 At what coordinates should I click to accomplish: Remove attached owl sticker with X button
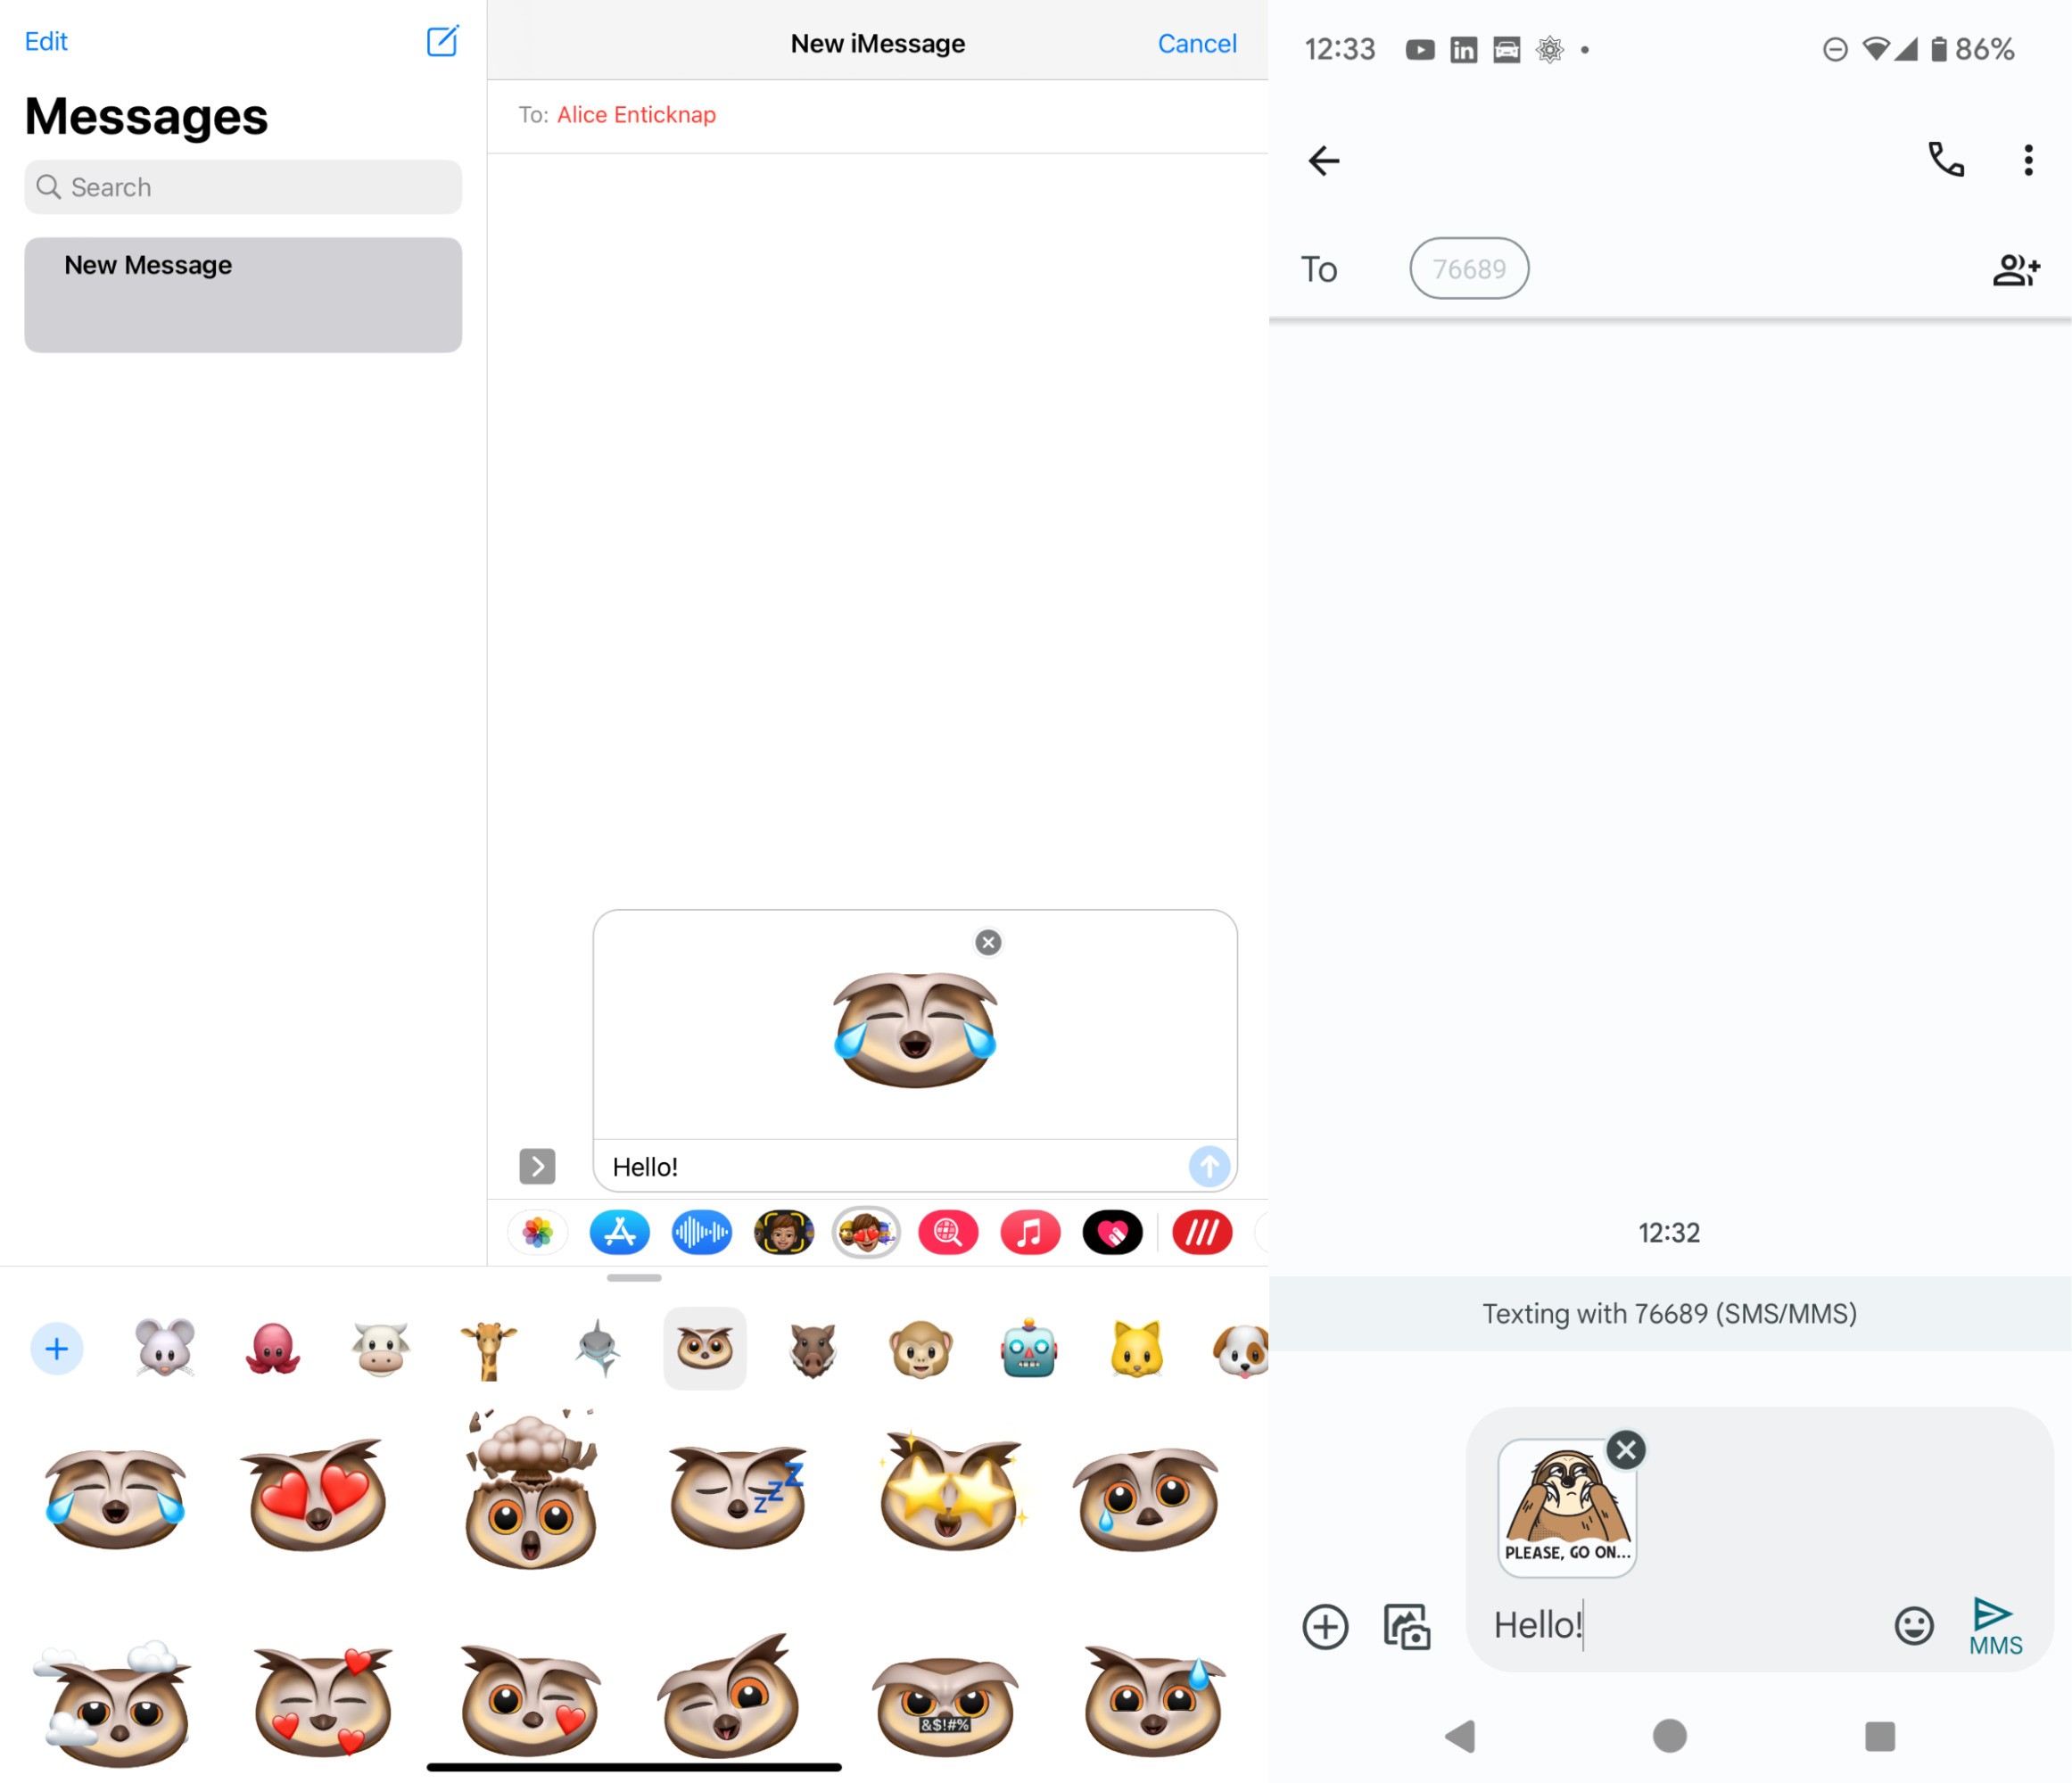click(988, 941)
